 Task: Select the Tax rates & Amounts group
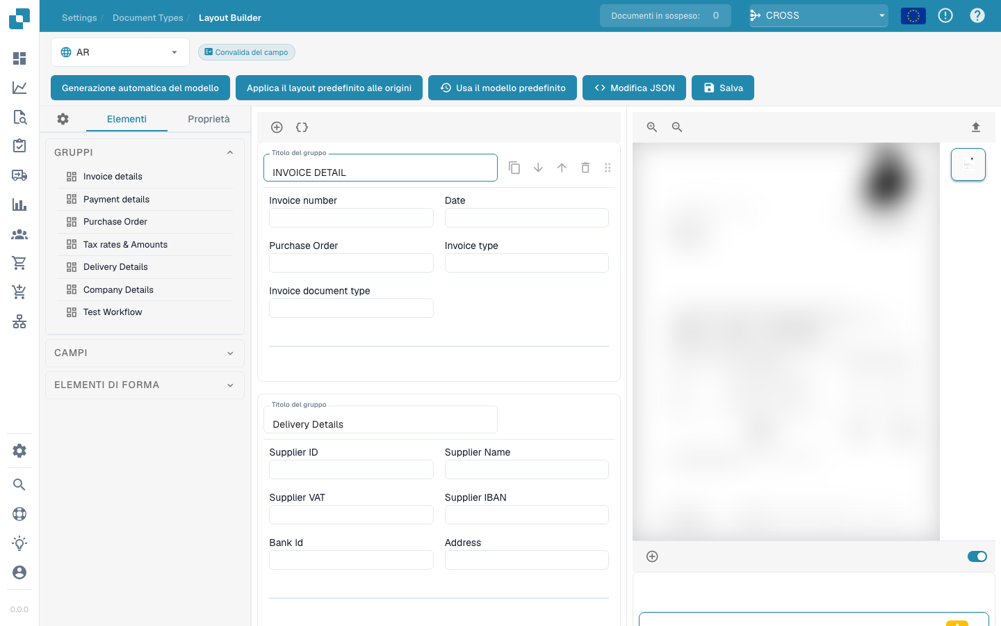click(145, 245)
